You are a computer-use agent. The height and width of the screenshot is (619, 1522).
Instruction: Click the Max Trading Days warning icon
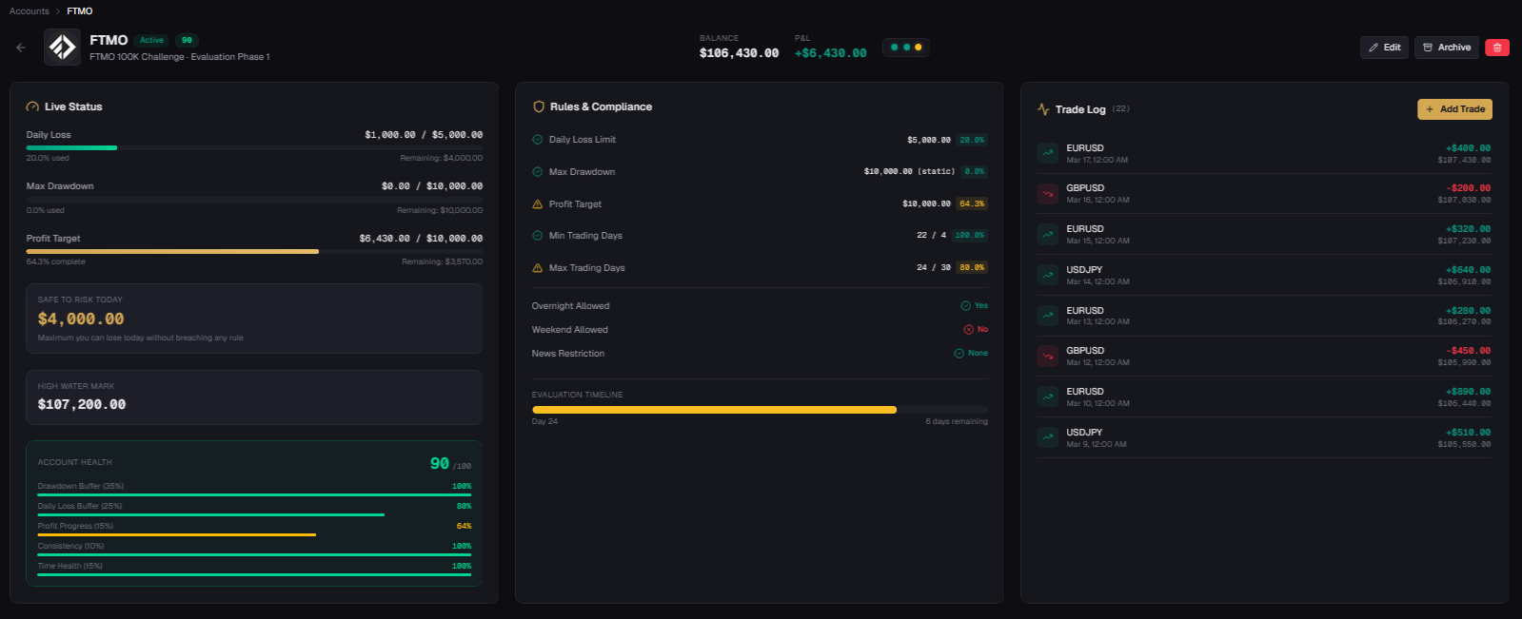[538, 268]
